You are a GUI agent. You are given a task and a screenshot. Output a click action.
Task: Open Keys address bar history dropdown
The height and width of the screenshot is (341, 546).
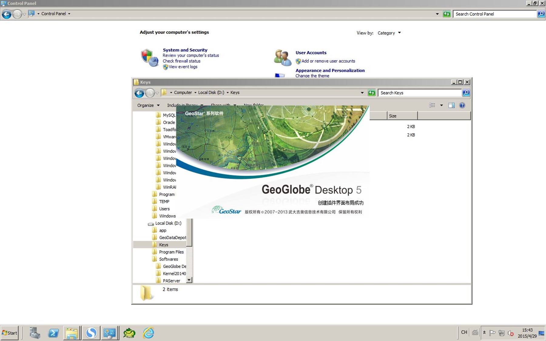pyautogui.click(x=362, y=93)
